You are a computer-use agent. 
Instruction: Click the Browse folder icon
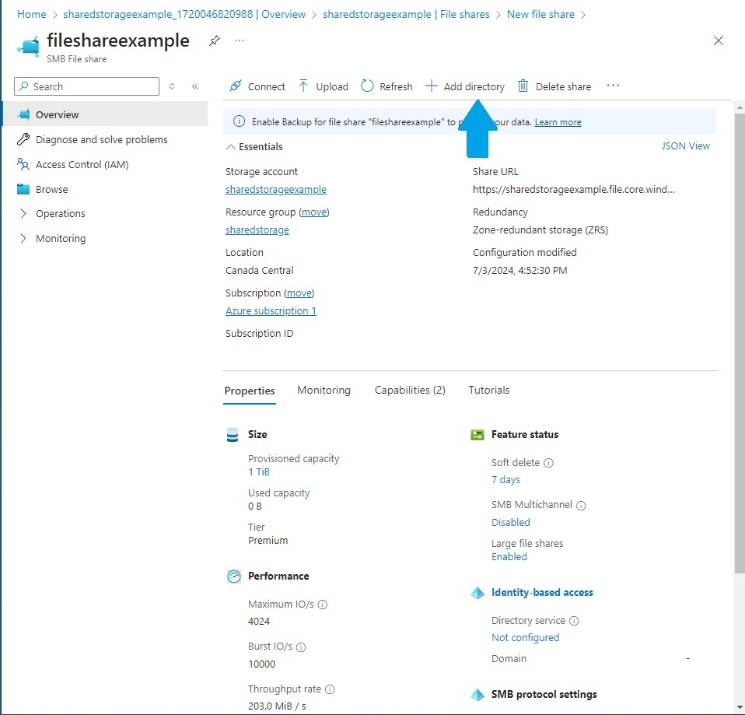point(23,189)
